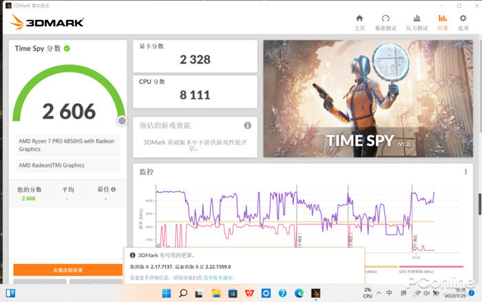The width and height of the screenshot is (482, 302).
Task: Open the estimated game performance info icon
Action: click(247, 125)
